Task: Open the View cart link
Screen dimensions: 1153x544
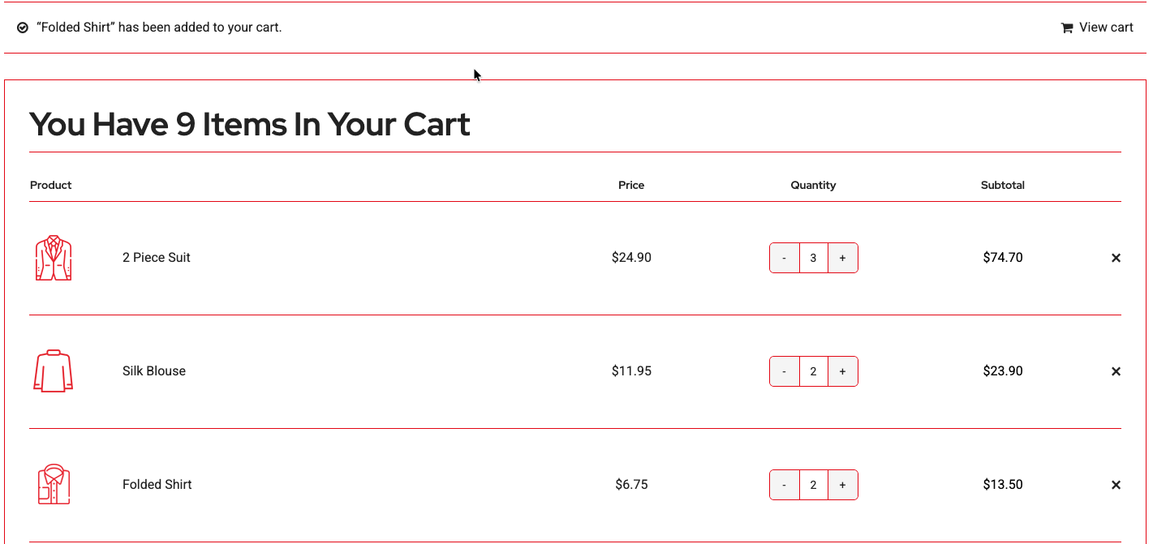Action: pyautogui.click(x=1105, y=28)
